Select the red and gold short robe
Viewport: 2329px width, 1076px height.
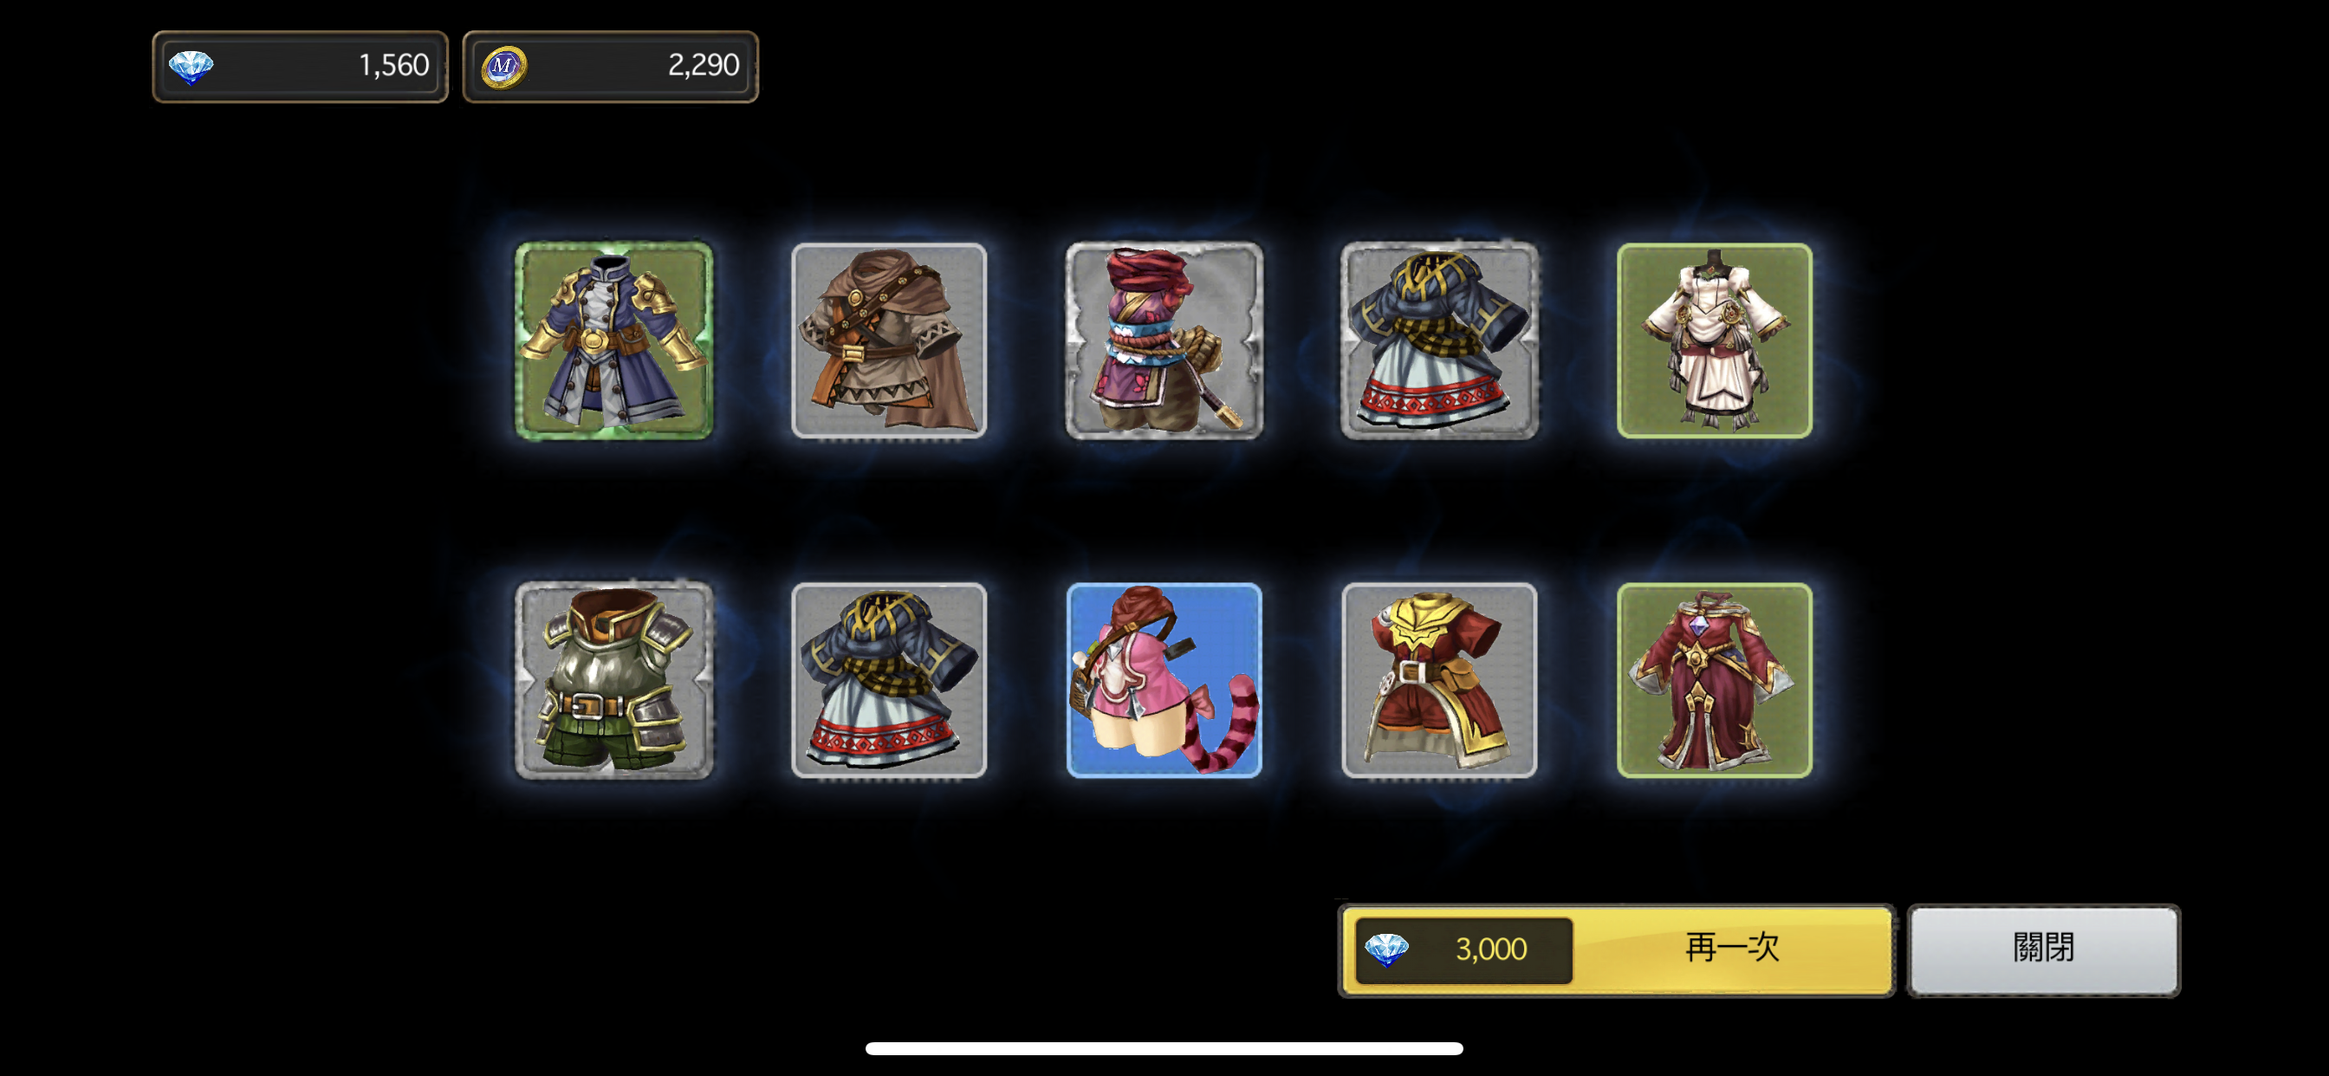[1439, 680]
